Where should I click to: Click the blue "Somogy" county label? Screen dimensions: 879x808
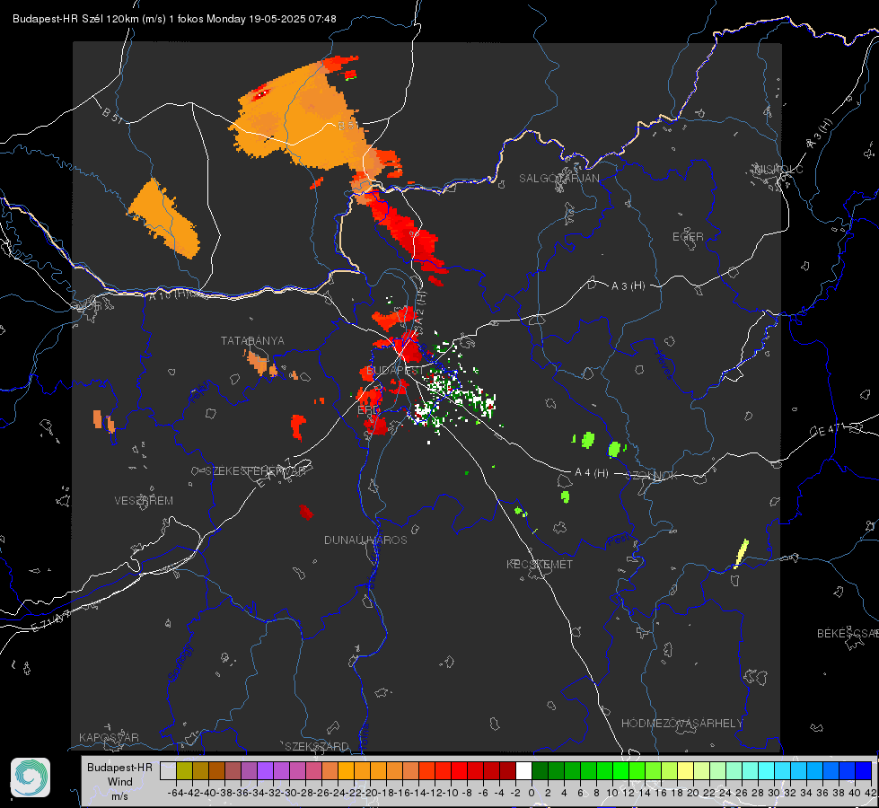180,663
